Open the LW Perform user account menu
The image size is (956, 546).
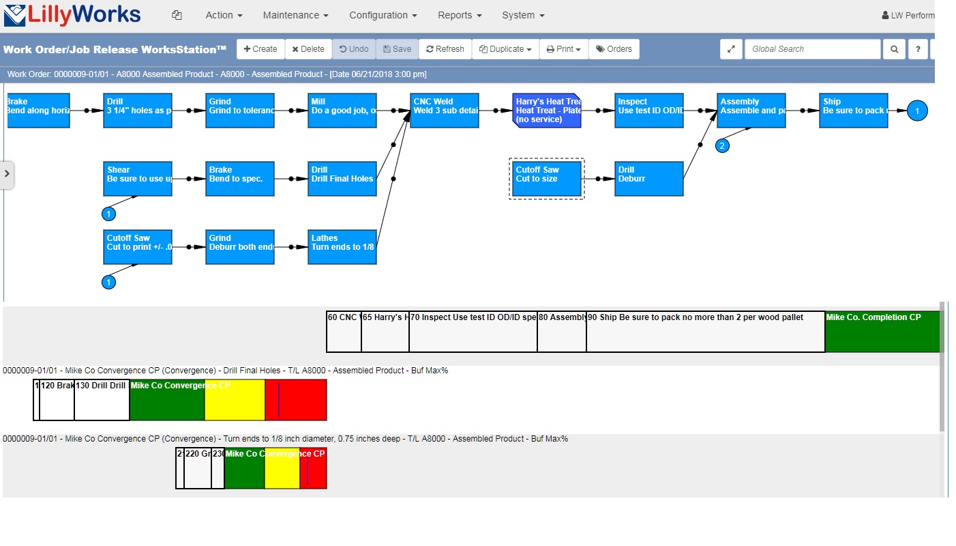point(908,15)
